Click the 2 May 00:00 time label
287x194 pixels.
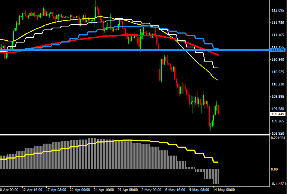tap(152, 190)
